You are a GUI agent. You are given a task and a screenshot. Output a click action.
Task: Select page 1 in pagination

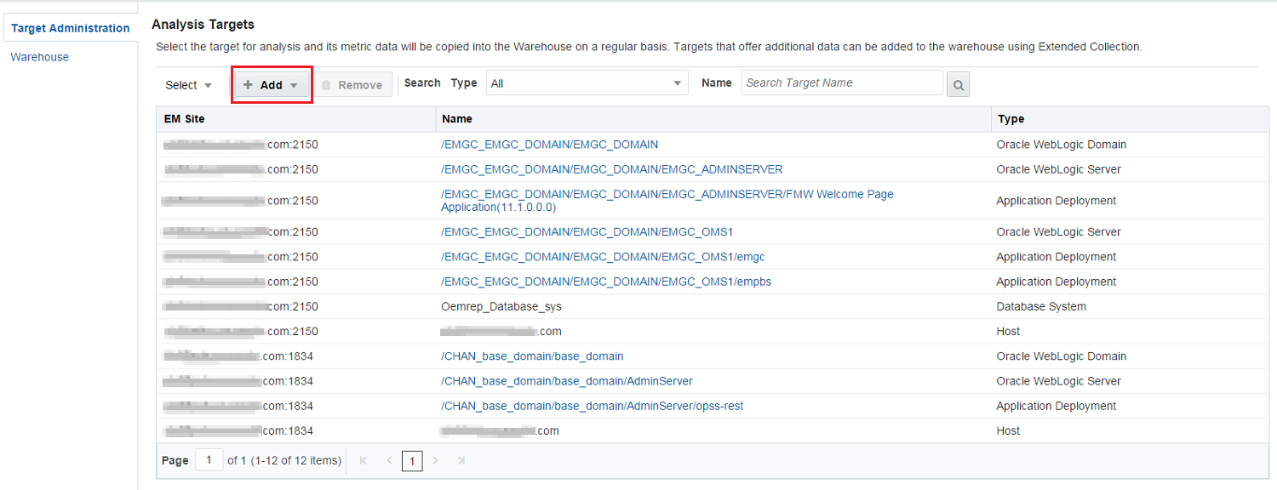point(412,461)
